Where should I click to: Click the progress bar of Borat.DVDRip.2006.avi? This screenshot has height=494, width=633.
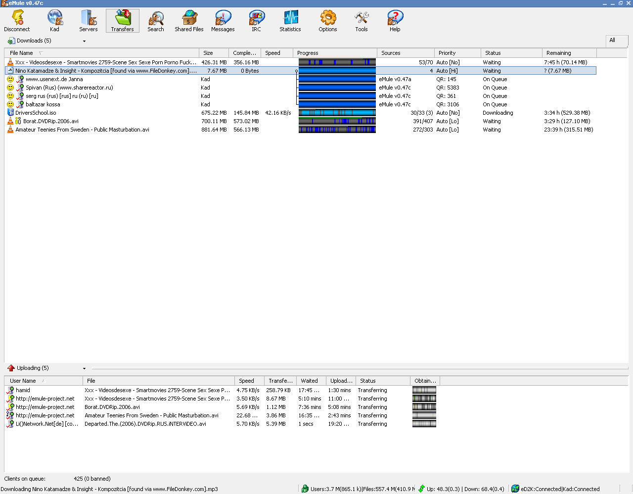click(337, 121)
